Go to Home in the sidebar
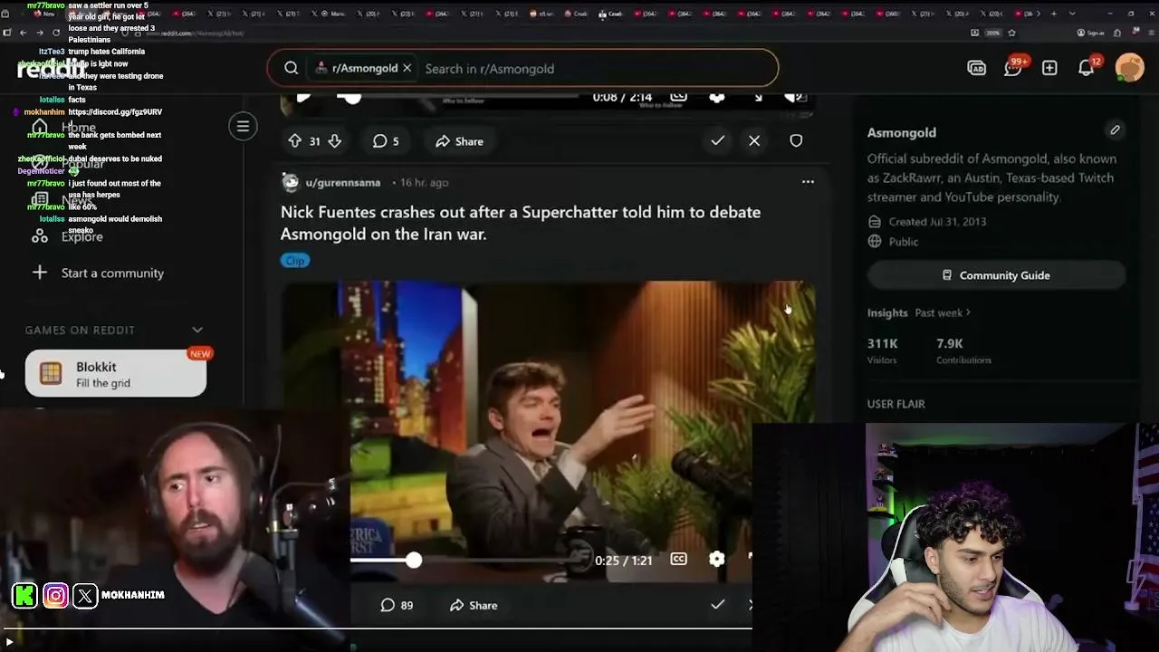 pyautogui.click(x=65, y=128)
